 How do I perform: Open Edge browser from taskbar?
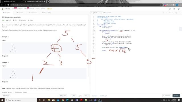click(67, 100)
